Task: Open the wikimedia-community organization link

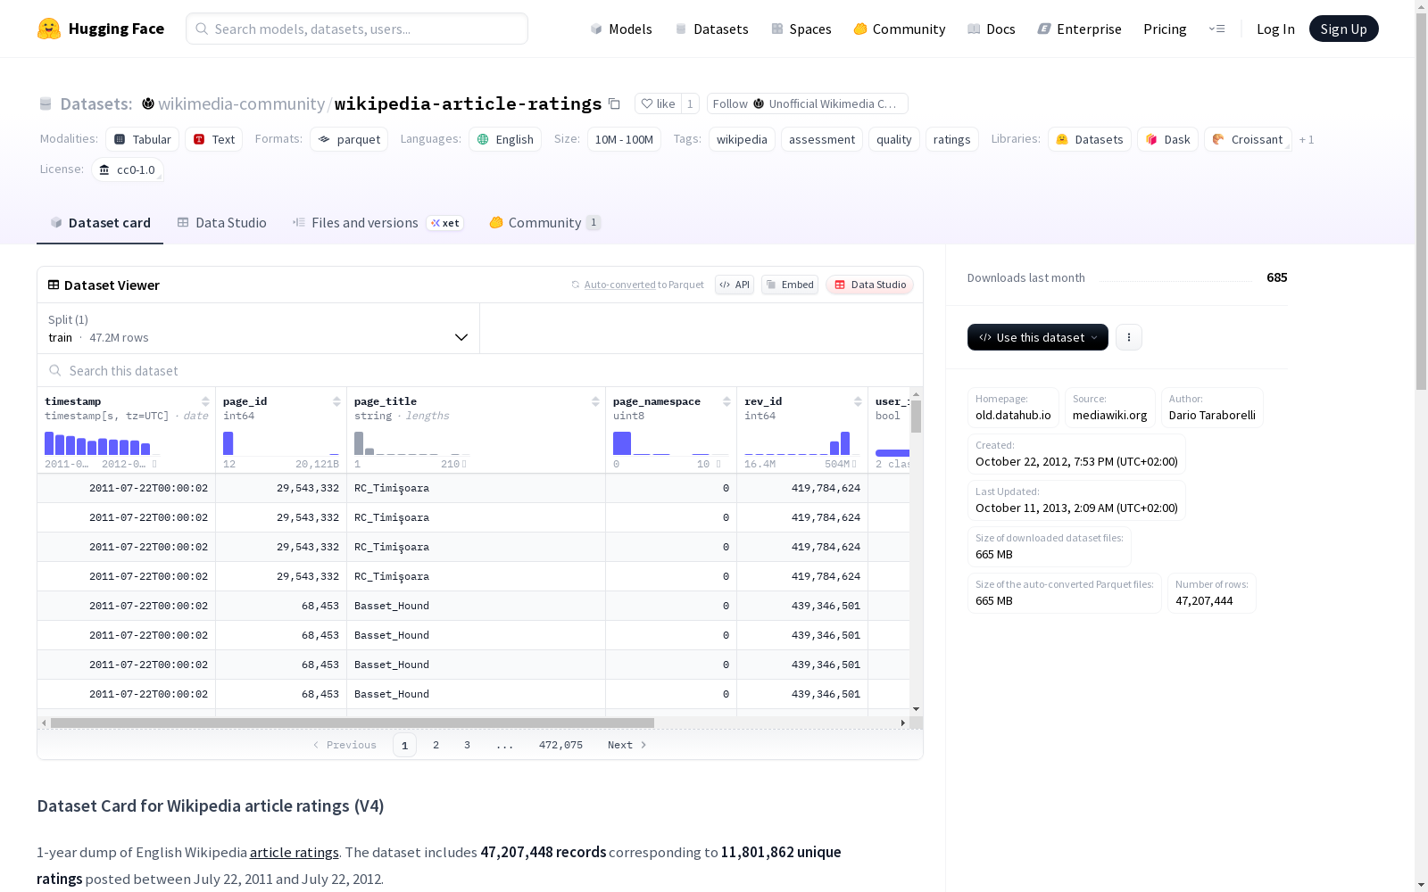Action: 241,103
